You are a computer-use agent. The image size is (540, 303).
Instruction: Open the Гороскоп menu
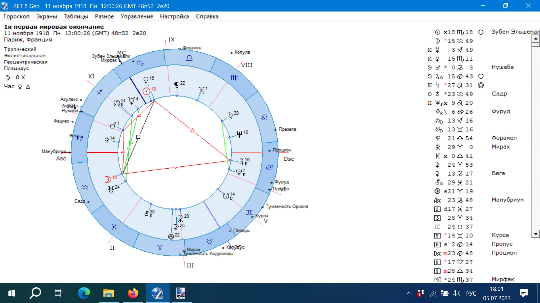pyautogui.click(x=16, y=16)
